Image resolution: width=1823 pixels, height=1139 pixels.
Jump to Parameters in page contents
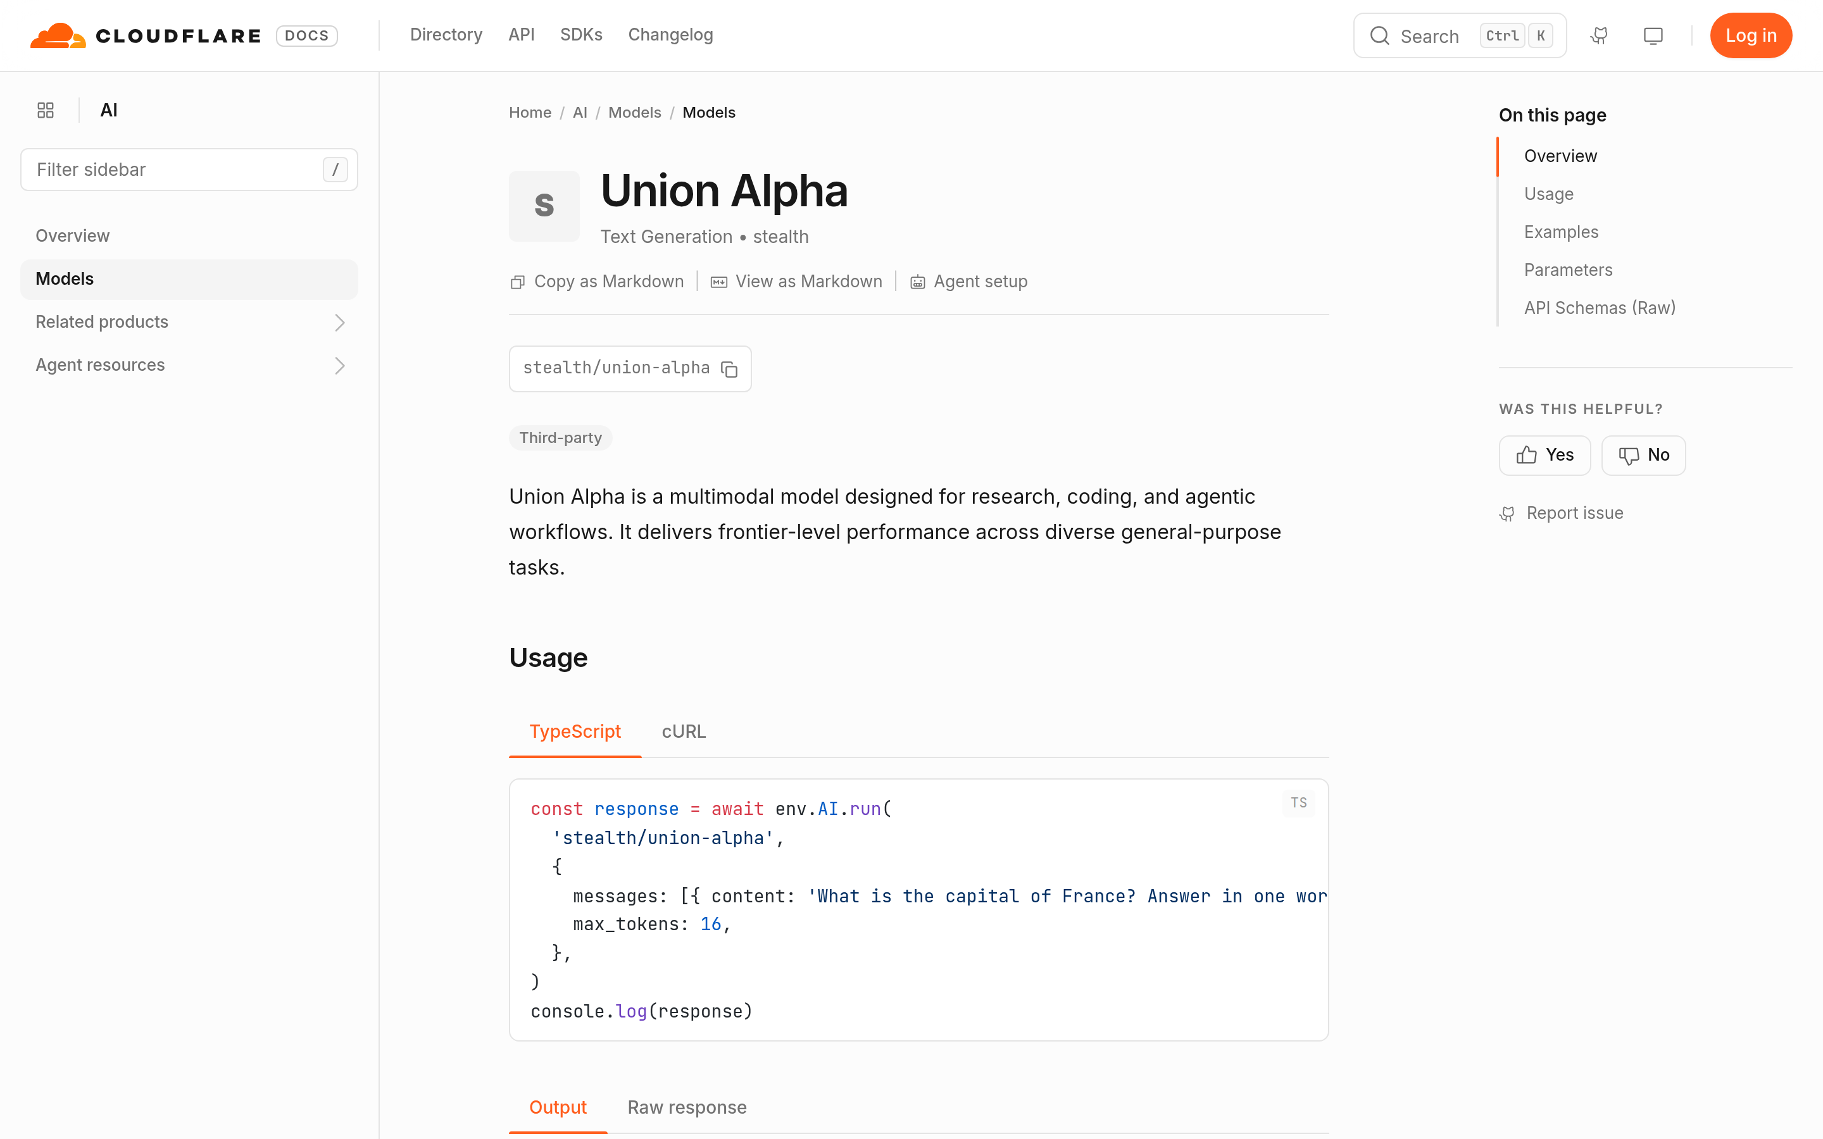[1569, 270]
